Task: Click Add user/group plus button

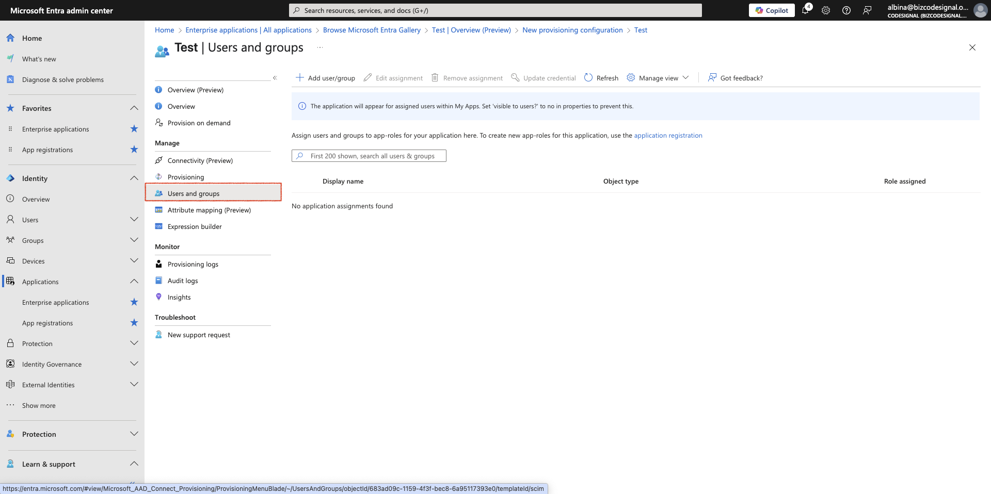Action: coord(325,78)
